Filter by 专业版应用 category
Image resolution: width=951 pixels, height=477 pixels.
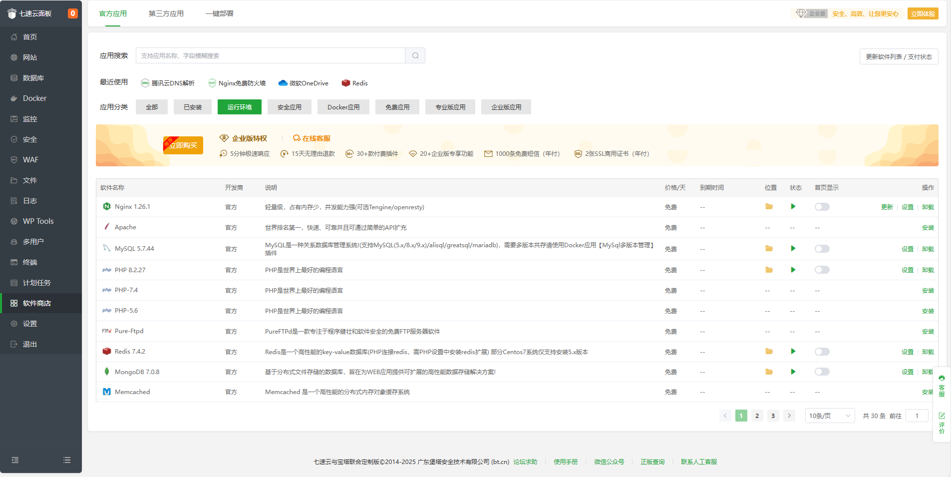[450, 107]
